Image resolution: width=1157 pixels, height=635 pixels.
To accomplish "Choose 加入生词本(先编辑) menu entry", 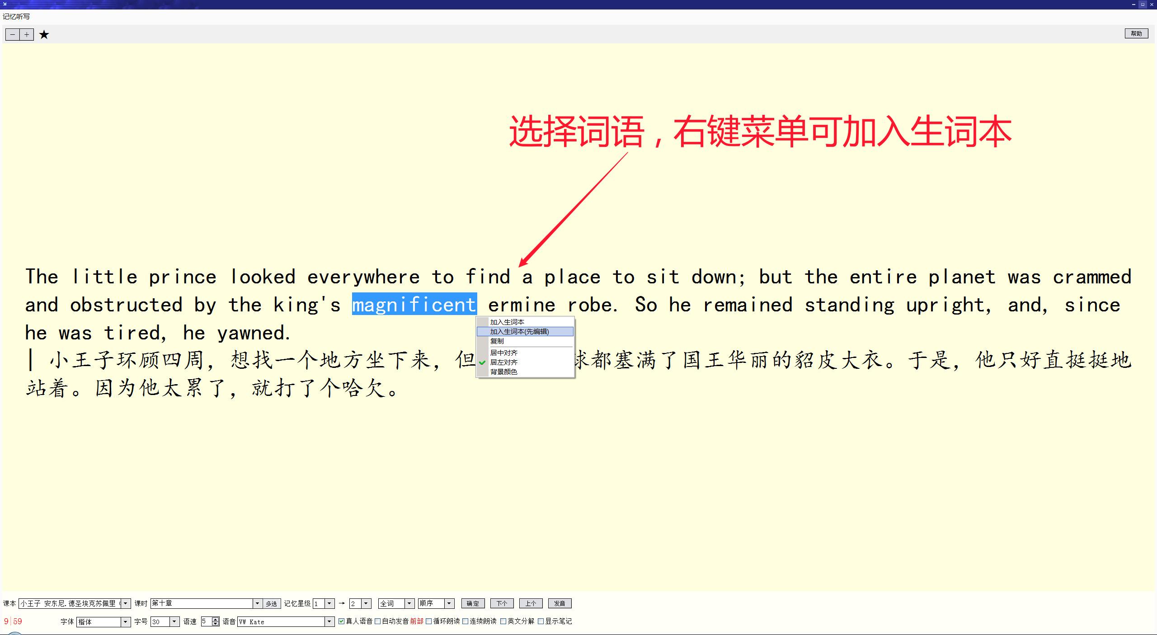I will (519, 332).
